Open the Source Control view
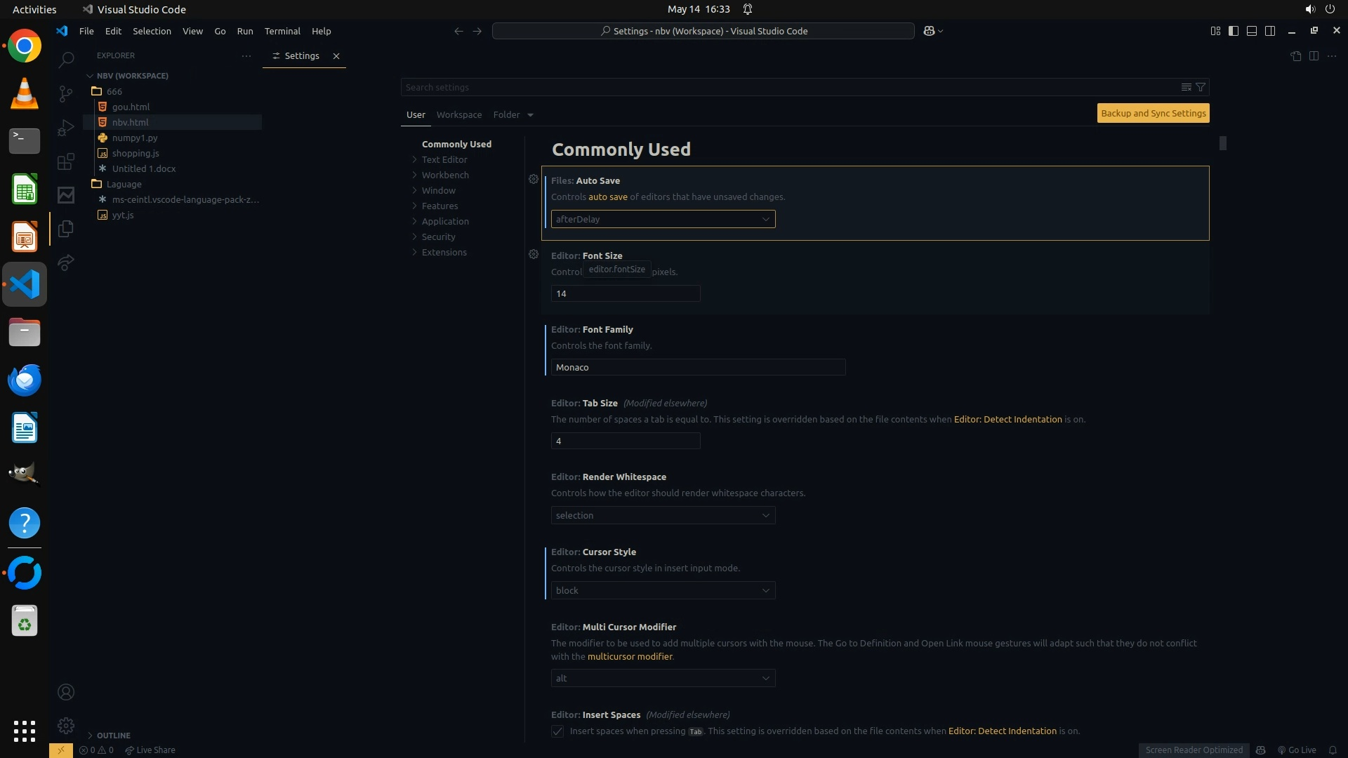The width and height of the screenshot is (1348, 758). point(66,93)
